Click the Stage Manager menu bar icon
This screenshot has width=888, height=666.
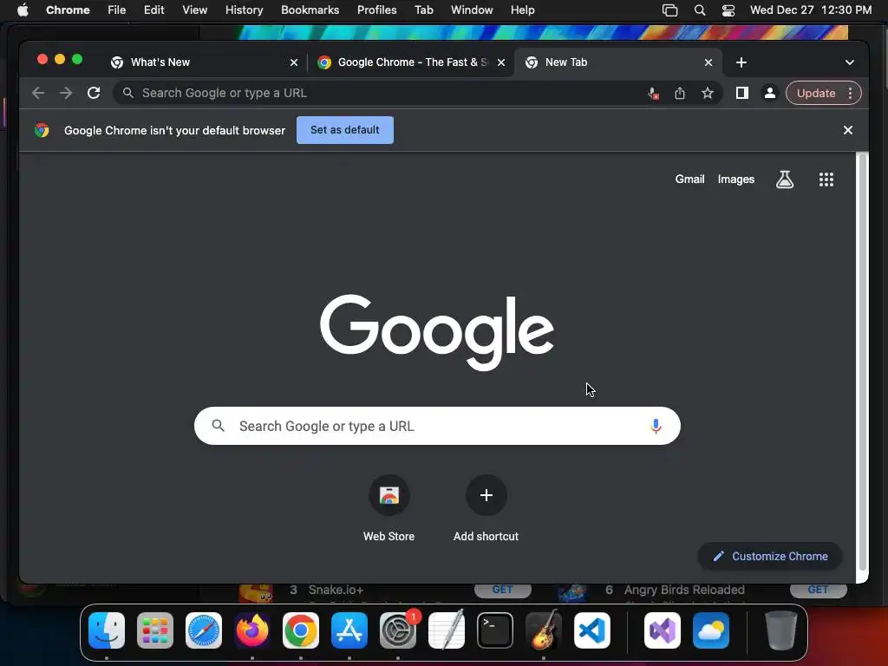[x=670, y=10]
